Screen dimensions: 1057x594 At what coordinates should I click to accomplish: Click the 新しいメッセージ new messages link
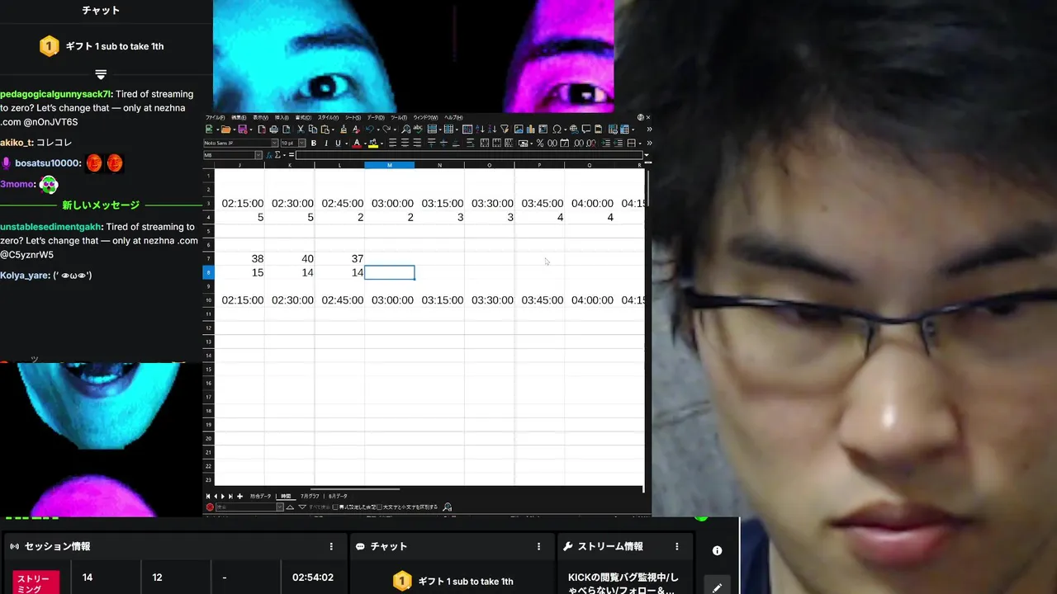(101, 205)
